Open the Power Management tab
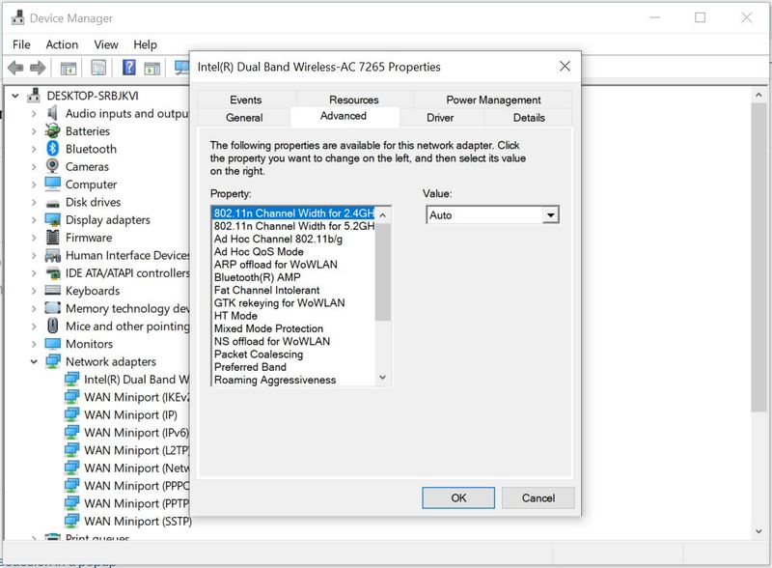Image resolution: width=772 pixels, height=568 pixels. click(493, 99)
